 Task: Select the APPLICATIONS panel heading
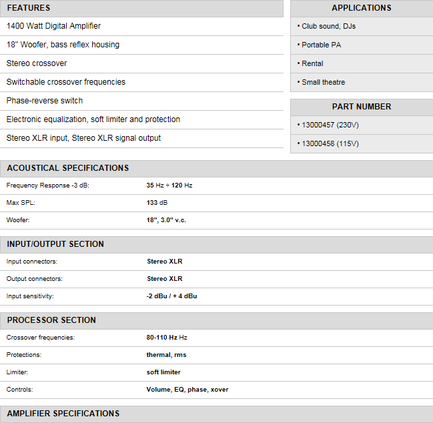coord(361,8)
